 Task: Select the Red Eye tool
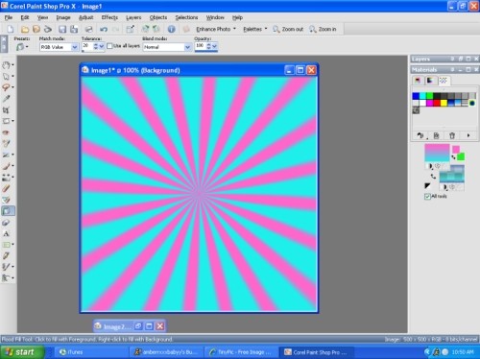click(6, 132)
